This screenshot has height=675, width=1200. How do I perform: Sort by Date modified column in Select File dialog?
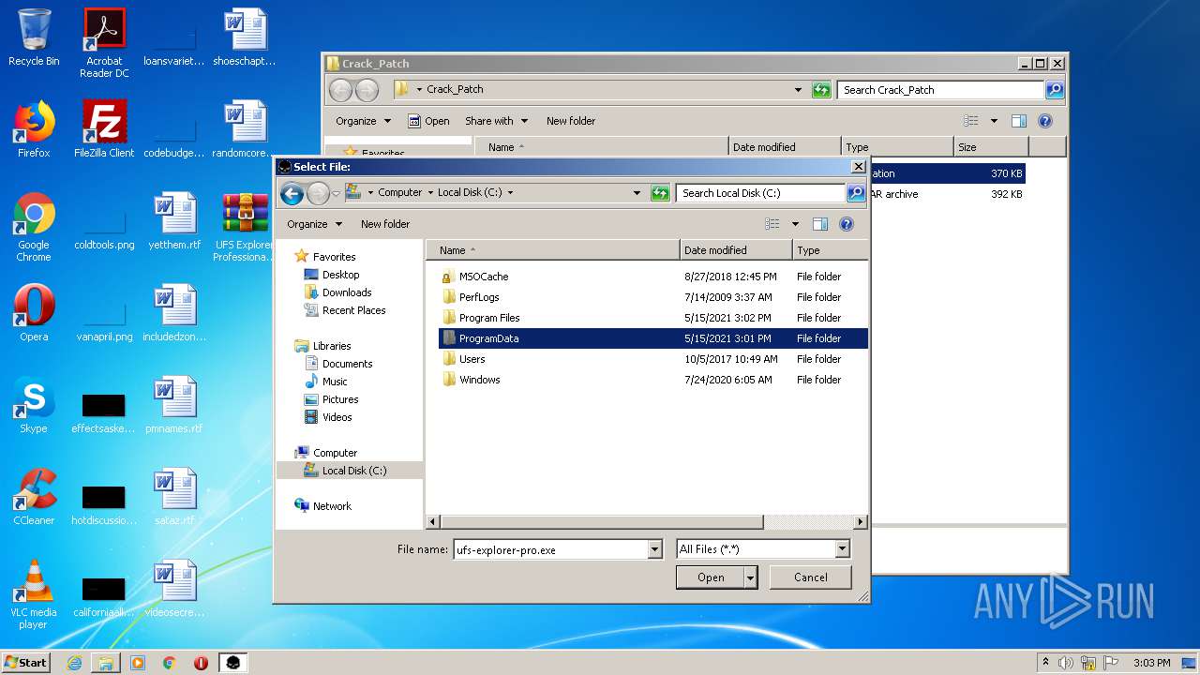[x=736, y=250]
